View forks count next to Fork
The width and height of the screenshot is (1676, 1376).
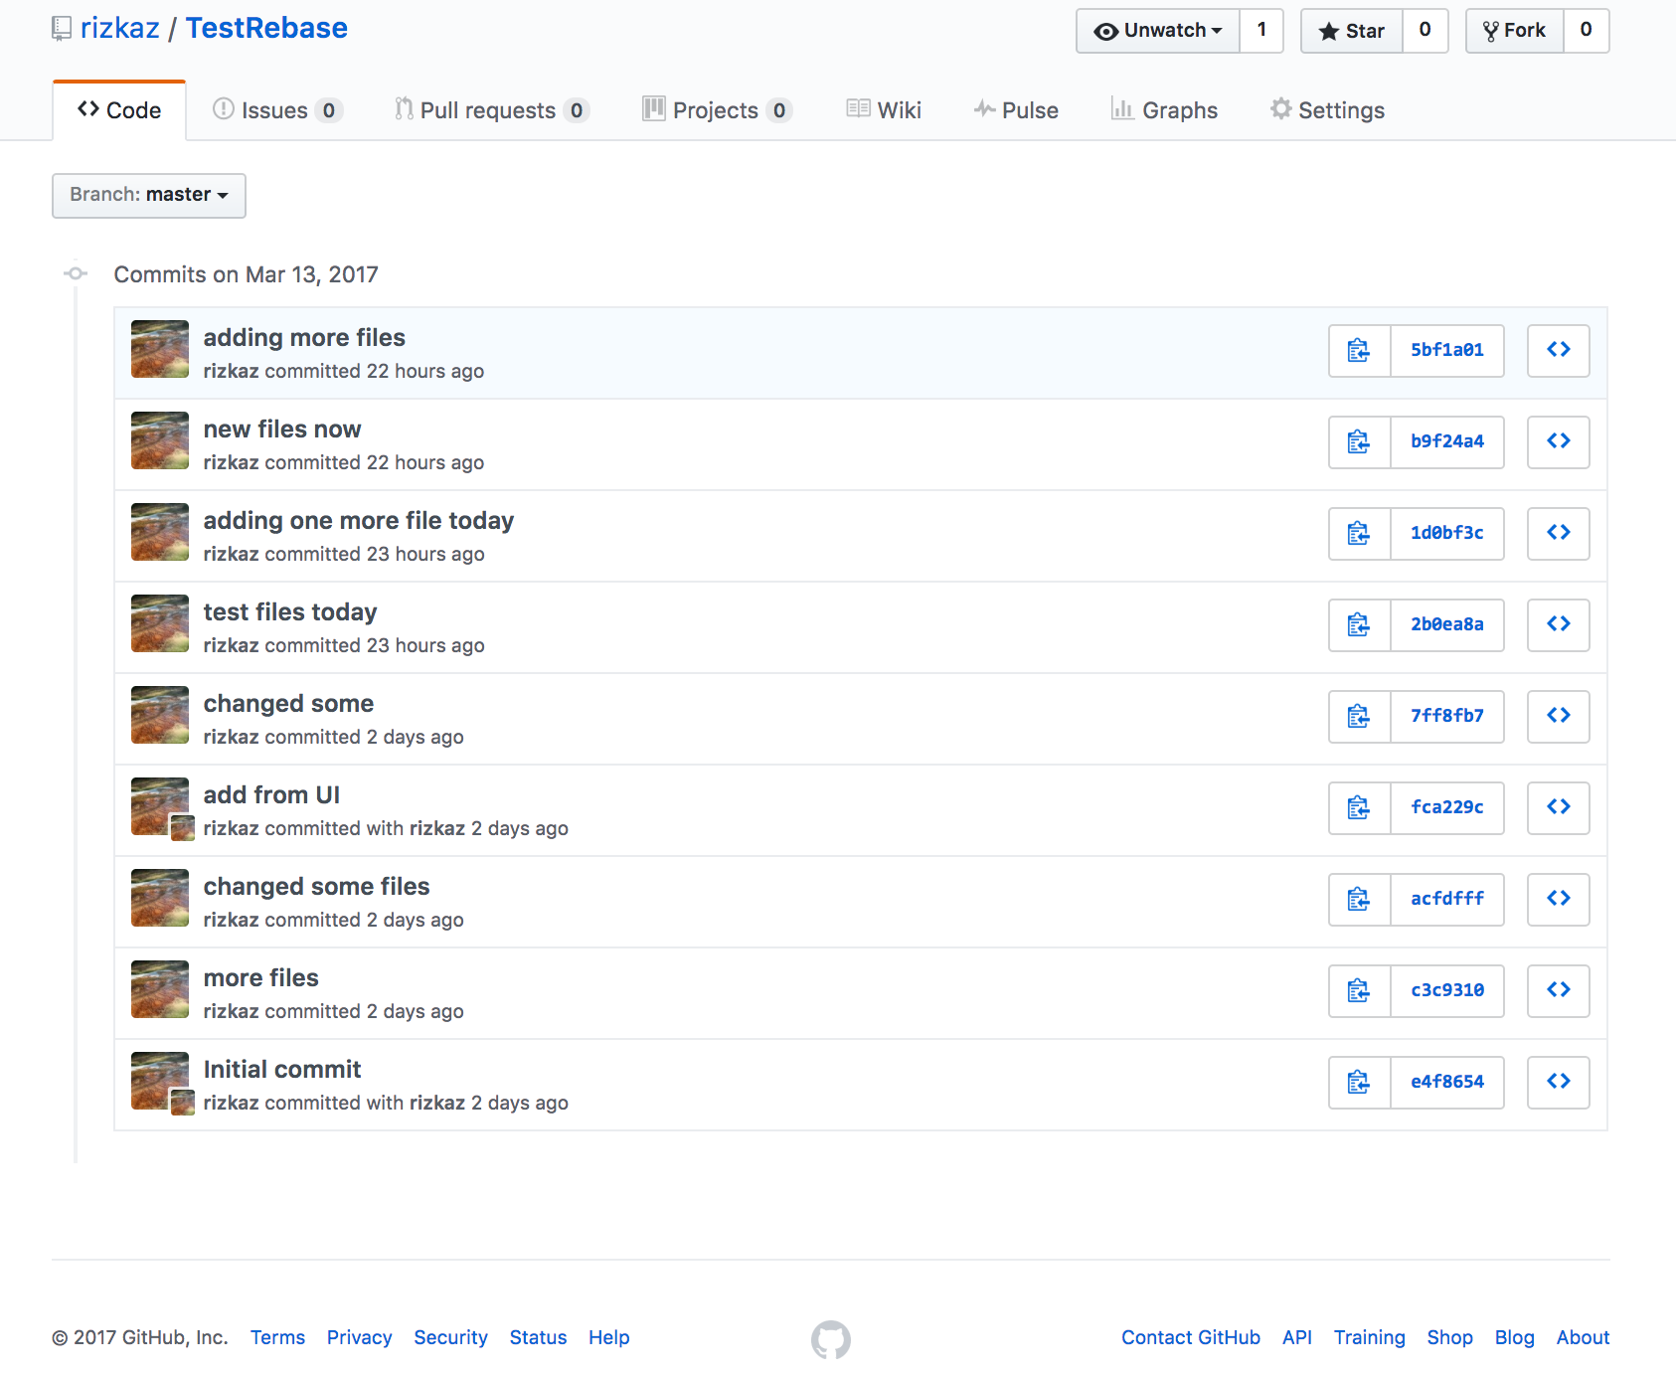pyautogui.click(x=1587, y=31)
